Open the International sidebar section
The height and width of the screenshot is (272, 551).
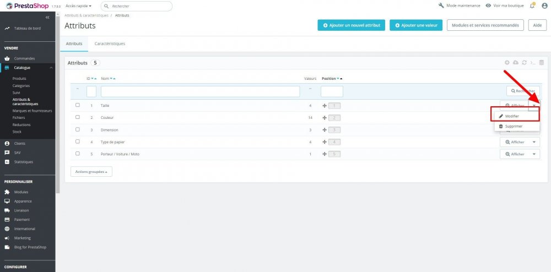25,229
